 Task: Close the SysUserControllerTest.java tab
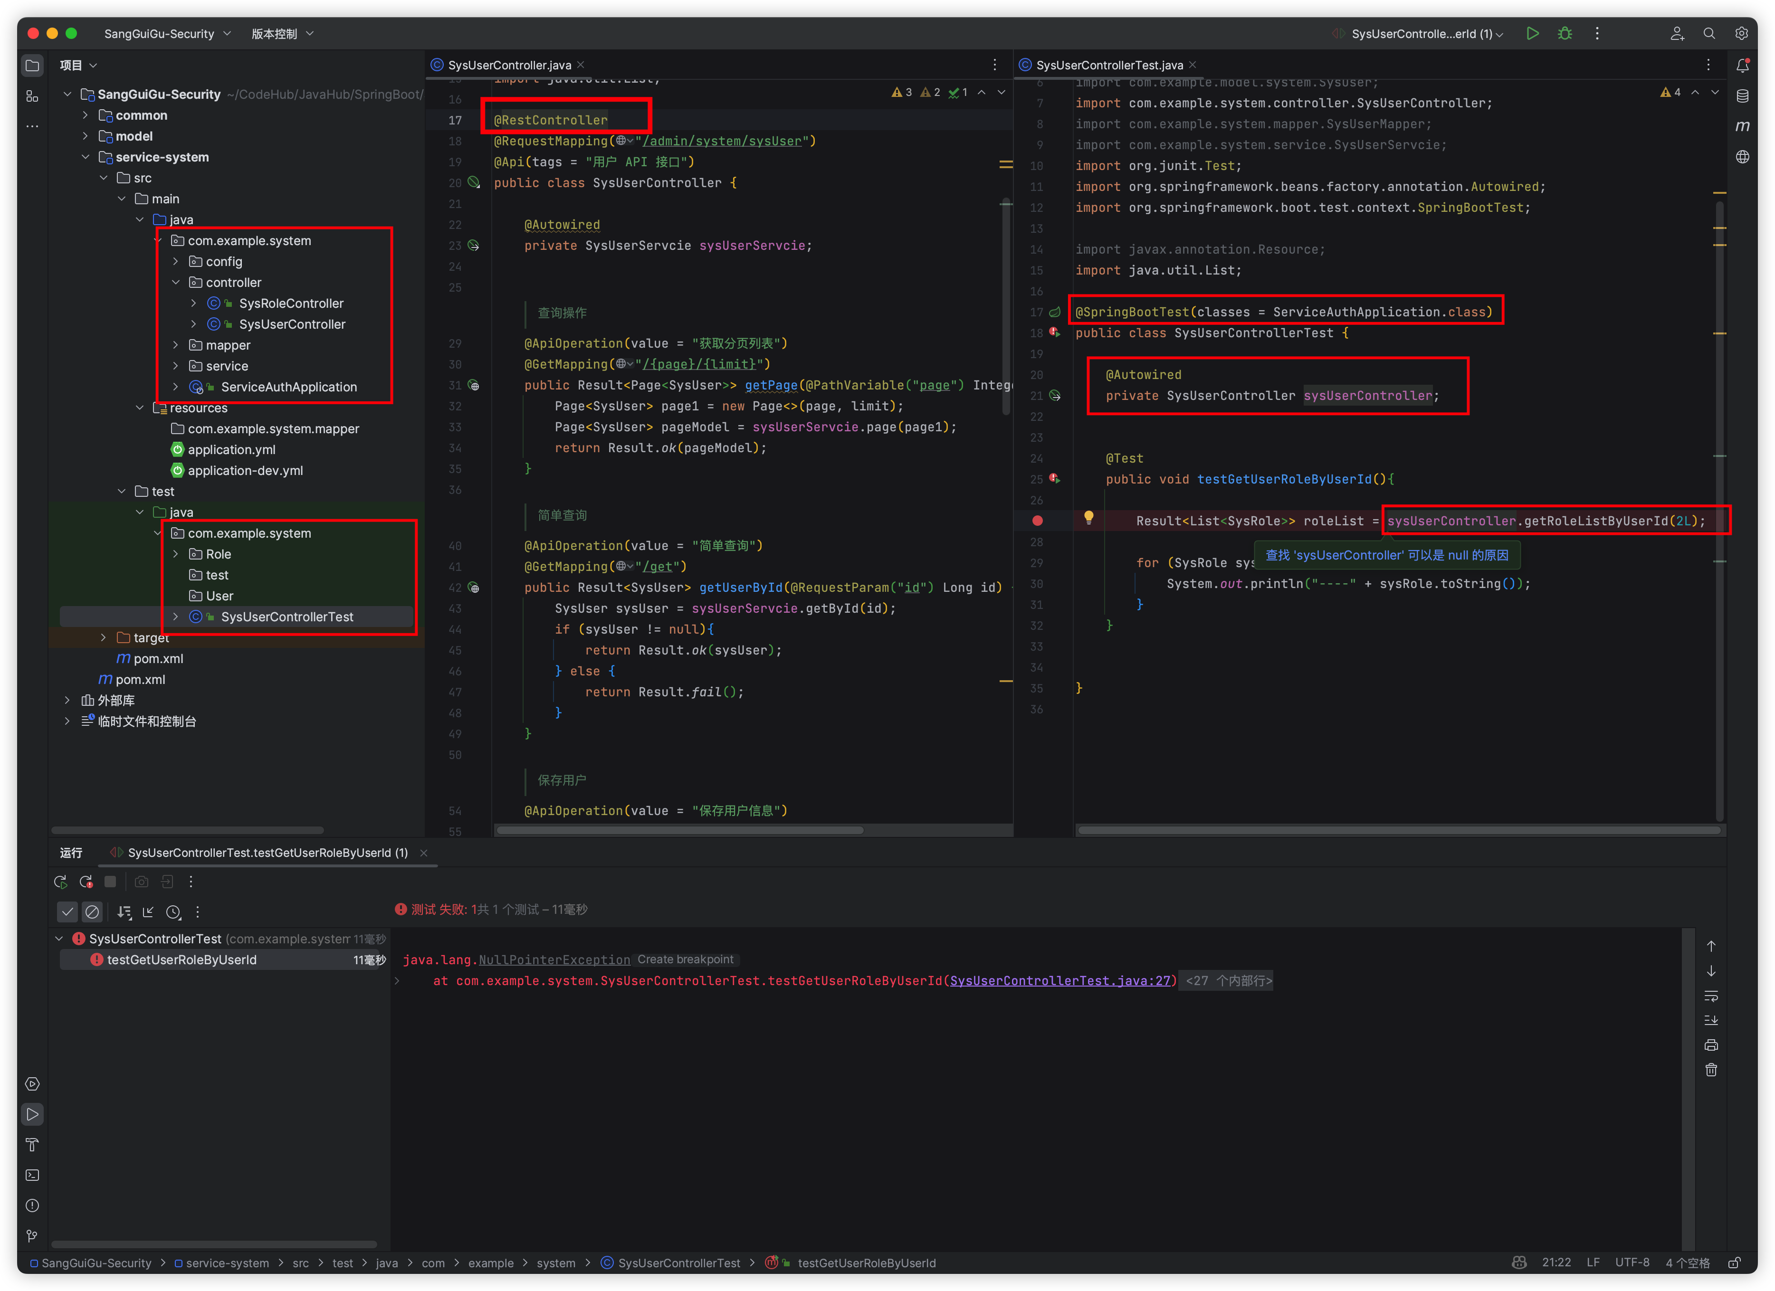[1192, 65]
